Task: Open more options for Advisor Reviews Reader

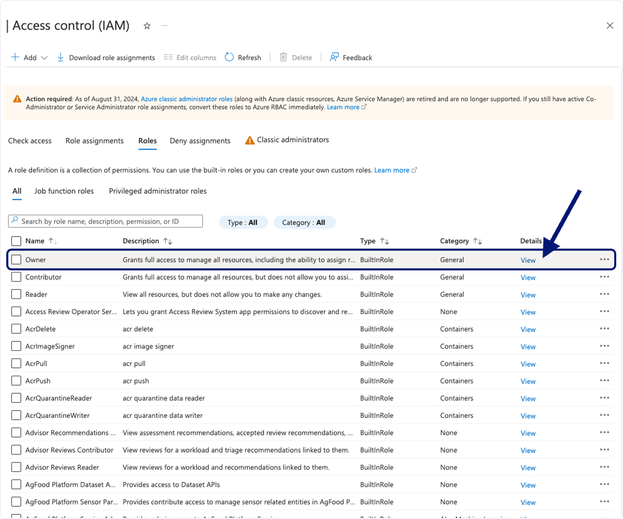Action: coord(604,467)
